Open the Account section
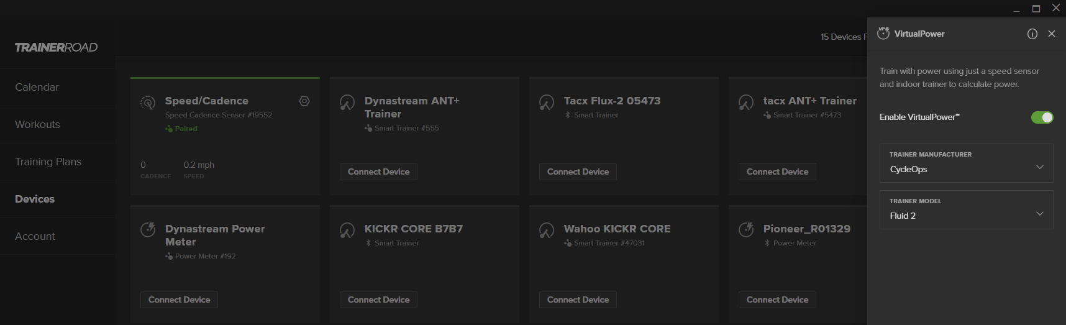 click(x=35, y=236)
